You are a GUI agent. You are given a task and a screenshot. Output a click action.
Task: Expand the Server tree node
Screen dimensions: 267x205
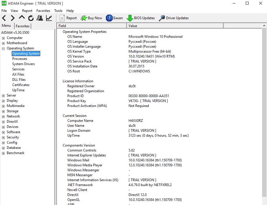pos(3,96)
